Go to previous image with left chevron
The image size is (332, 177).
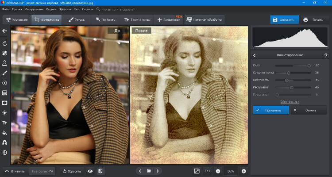[140, 171]
